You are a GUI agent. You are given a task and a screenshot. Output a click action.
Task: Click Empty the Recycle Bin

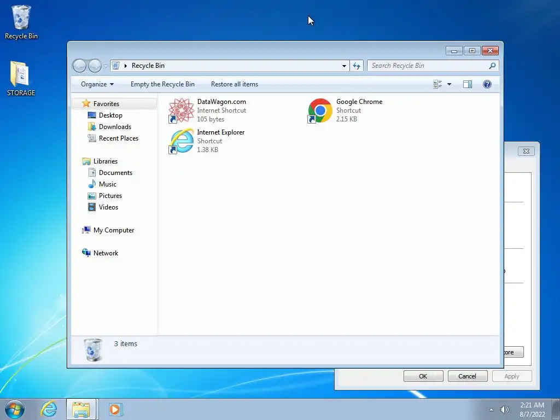click(x=162, y=84)
